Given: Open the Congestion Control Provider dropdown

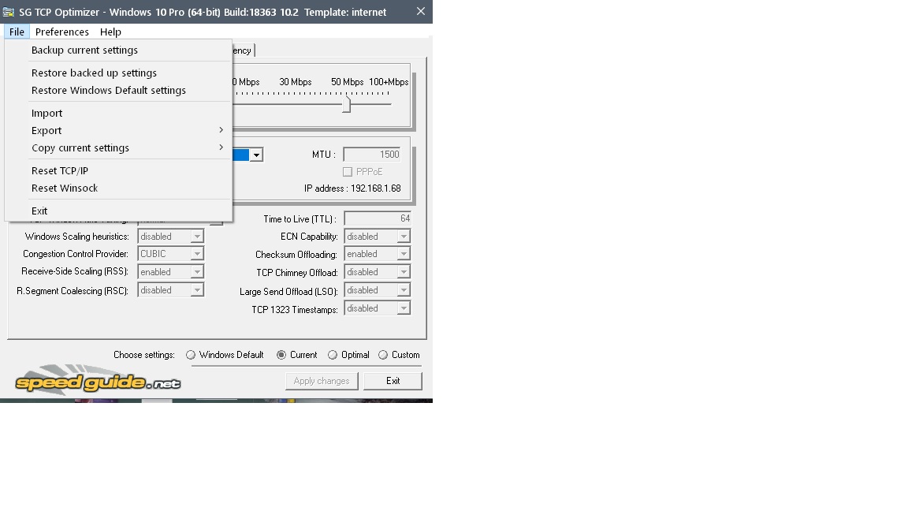Looking at the screenshot, I should pyautogui.click(x=197, y=254).
